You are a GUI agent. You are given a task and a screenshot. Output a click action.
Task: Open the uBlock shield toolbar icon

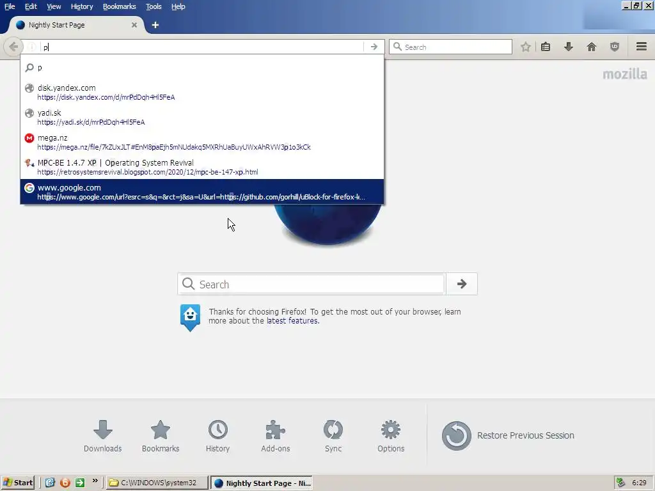coord(615,47)
